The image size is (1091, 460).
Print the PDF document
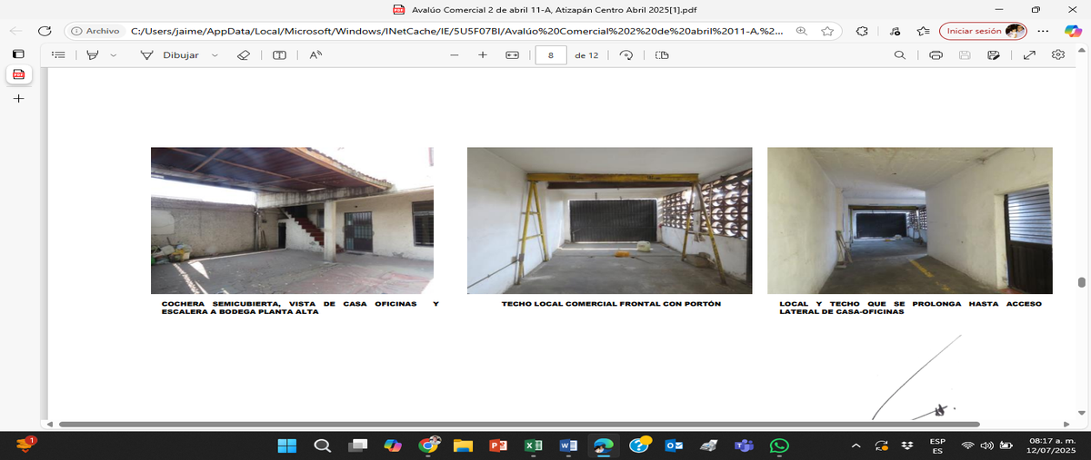[x=936, y=54]
